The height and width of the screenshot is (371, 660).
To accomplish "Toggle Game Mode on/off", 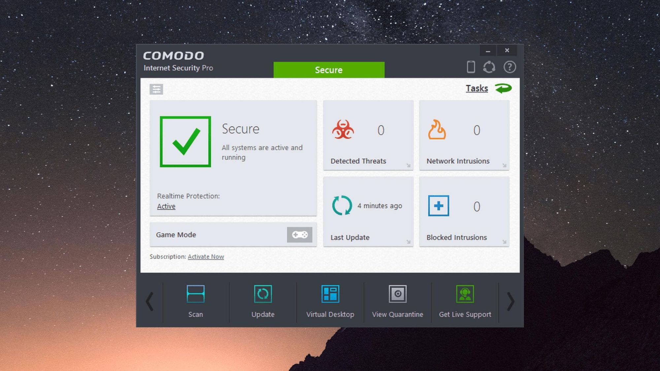I will [299, 235].
